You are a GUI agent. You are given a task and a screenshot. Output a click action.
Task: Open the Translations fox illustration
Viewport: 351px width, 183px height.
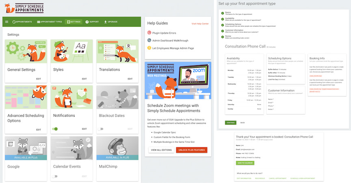(x=117, y=51)
